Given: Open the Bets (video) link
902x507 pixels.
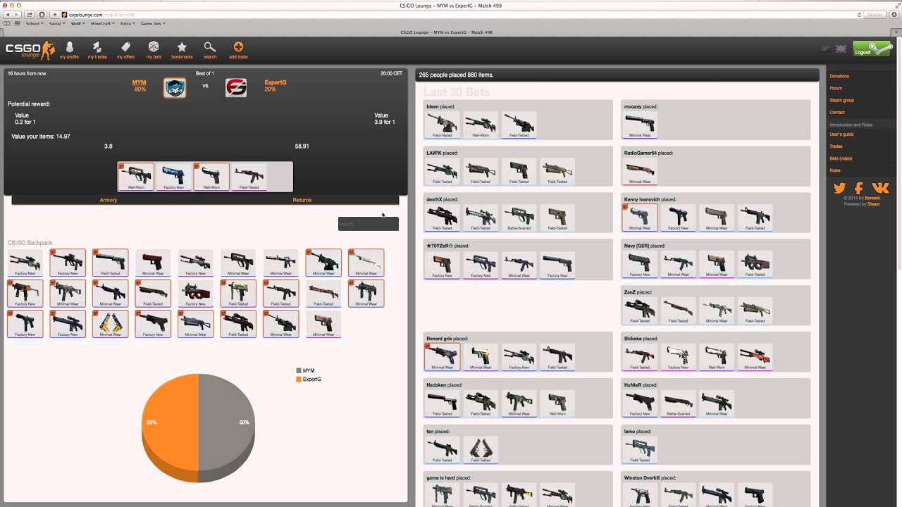Looking at the screenshot, I should (841, 158).
